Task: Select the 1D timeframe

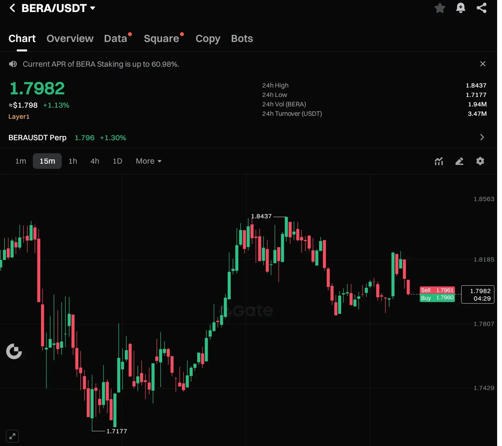Action: [x=117, y=161]
